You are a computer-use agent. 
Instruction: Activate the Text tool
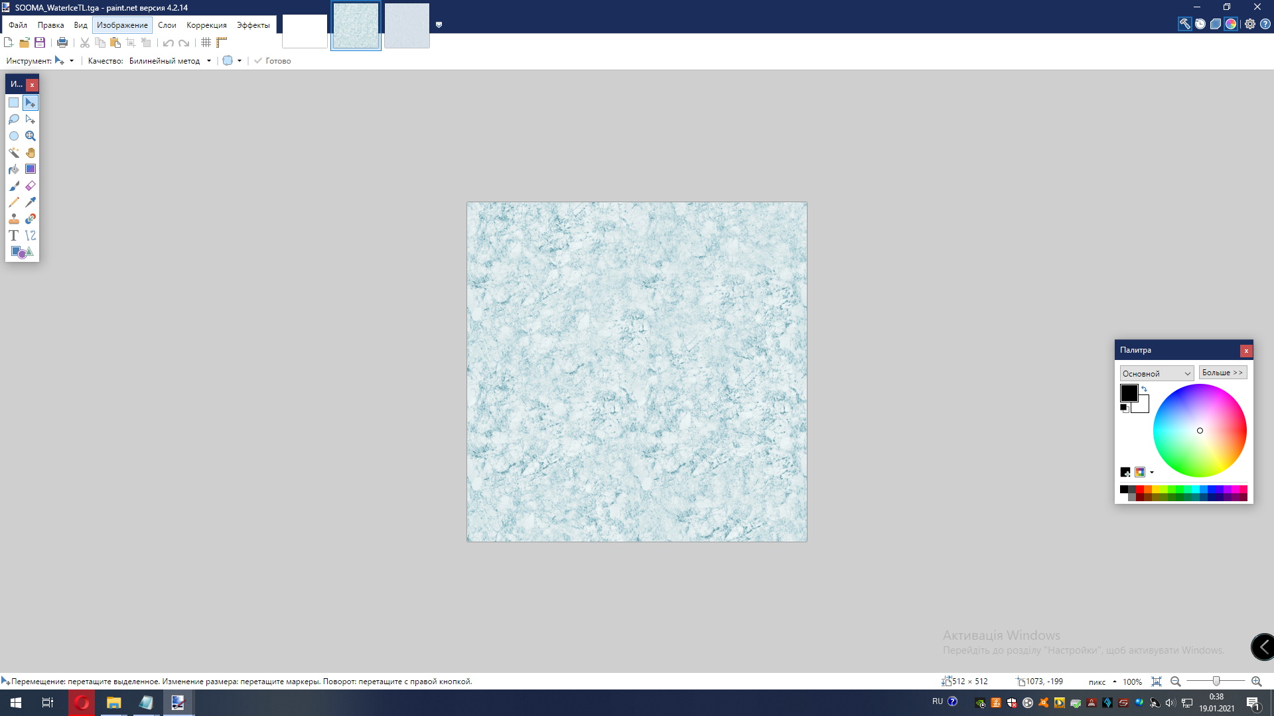[14, 235]
